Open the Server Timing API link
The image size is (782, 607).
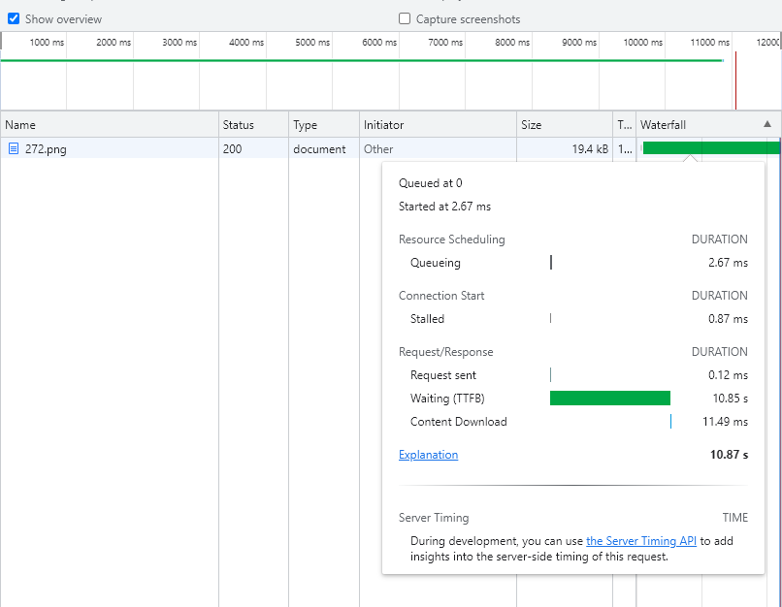point(641,541)
